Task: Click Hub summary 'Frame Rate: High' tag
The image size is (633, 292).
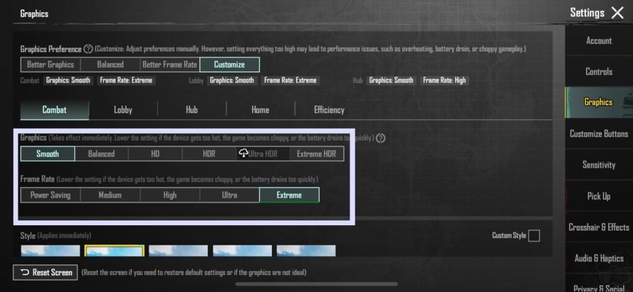Action: 444,80
